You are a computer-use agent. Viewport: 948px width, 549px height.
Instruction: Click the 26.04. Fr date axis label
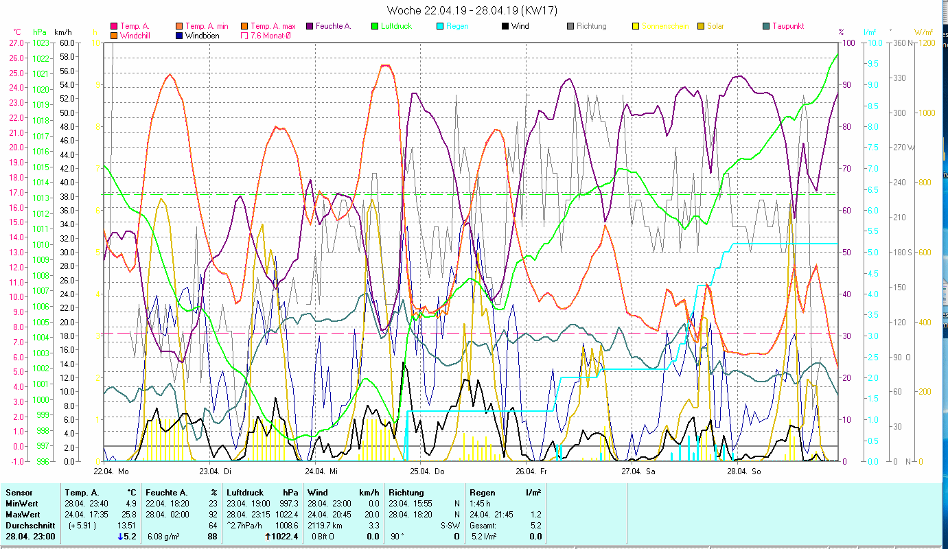tap(531, 471)
